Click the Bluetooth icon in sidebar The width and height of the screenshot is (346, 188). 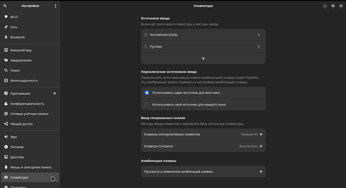pyautogui.click(x=6, y=37)
